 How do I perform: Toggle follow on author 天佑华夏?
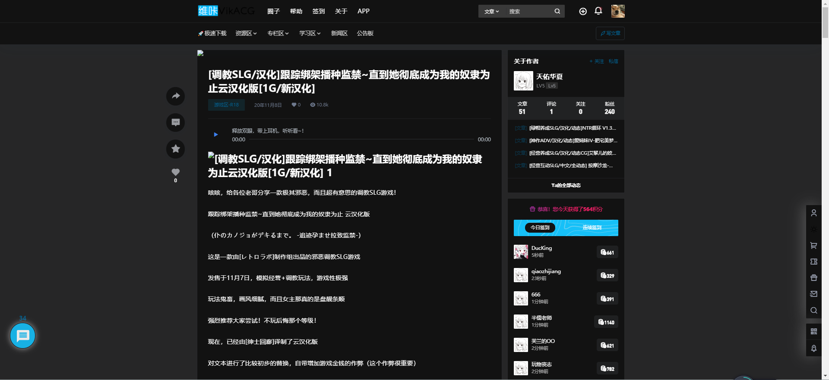click(597, 61)
